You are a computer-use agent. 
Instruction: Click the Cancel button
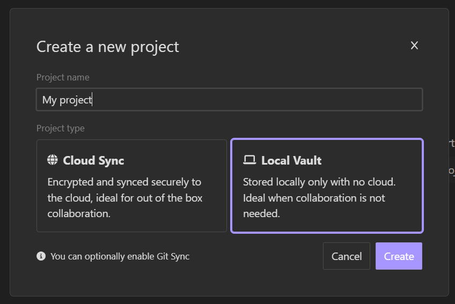point(347,256)
